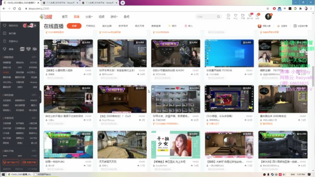Open watch history clock icon
315x177 pixels.
coord(228,16)
